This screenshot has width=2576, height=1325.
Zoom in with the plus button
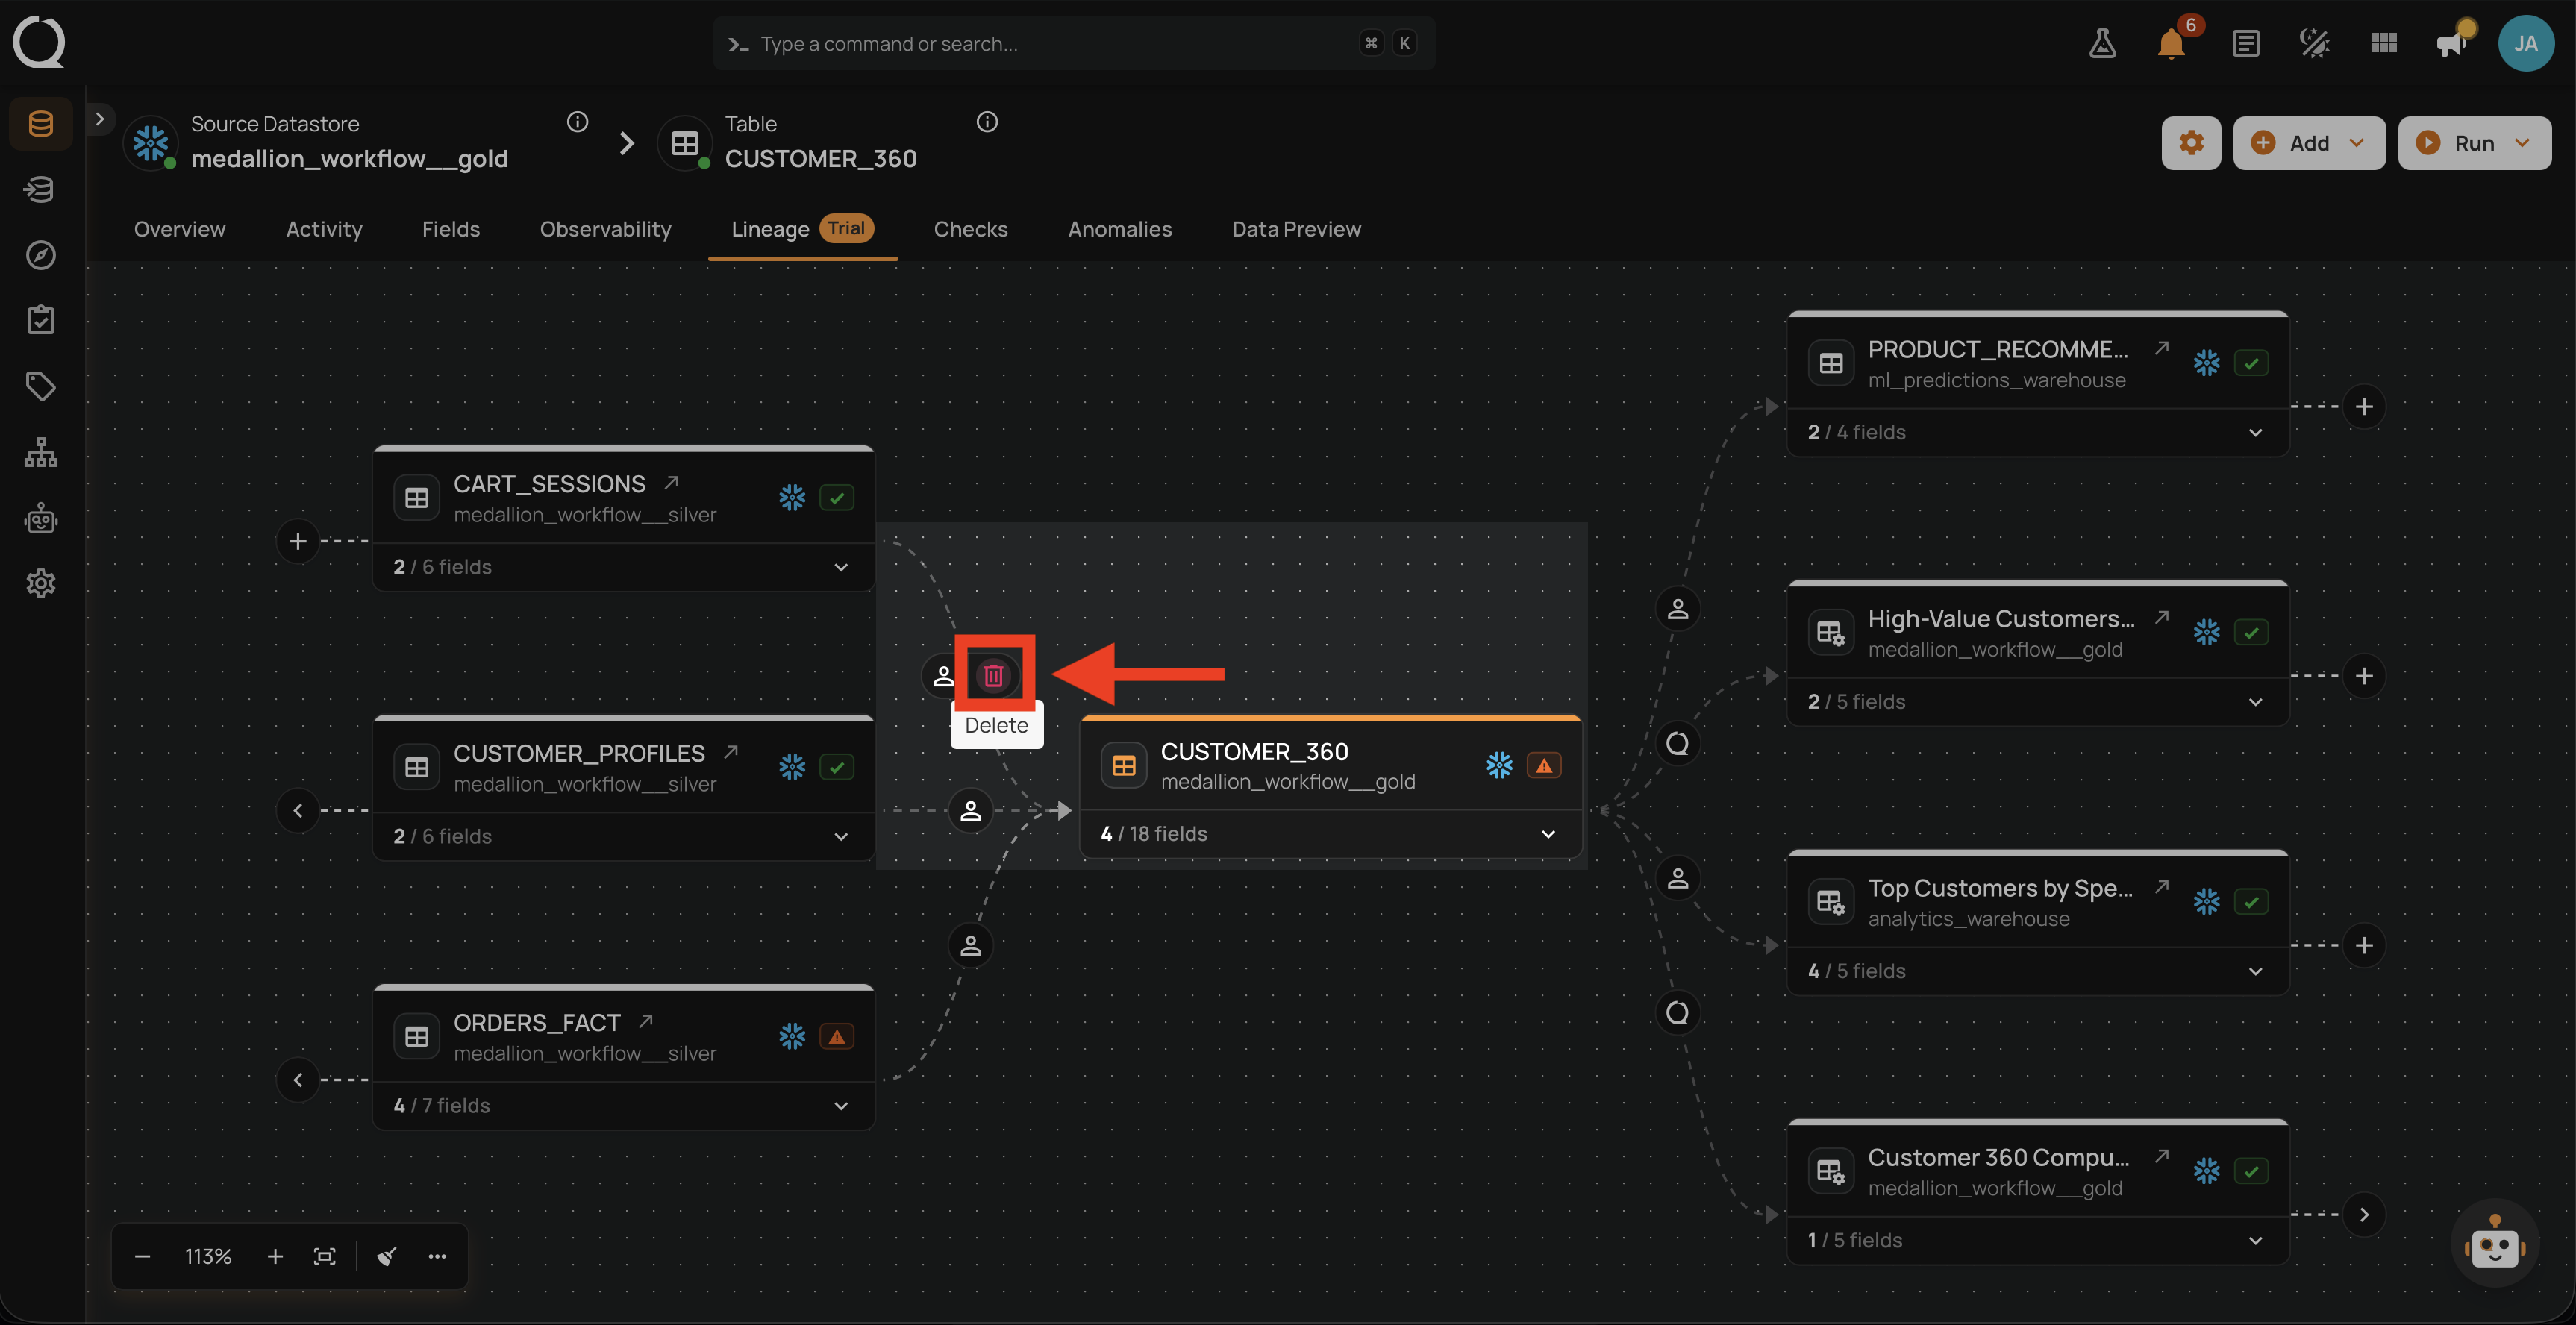275,1256
